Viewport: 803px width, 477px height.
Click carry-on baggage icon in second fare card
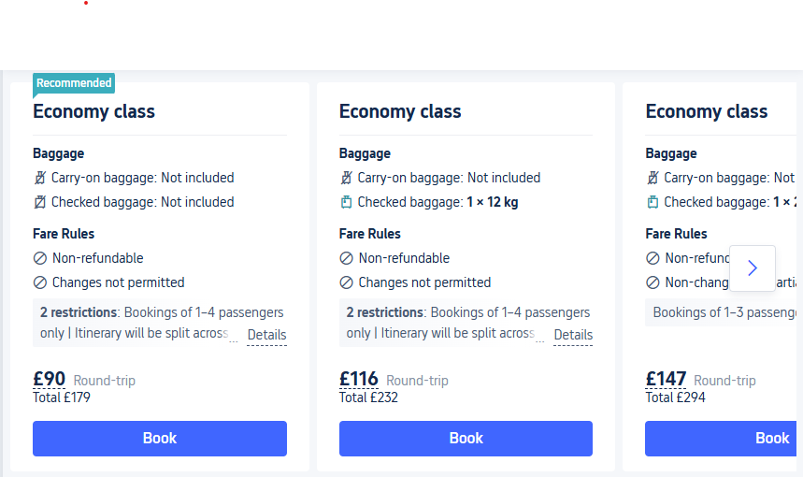tap(346, 178)
